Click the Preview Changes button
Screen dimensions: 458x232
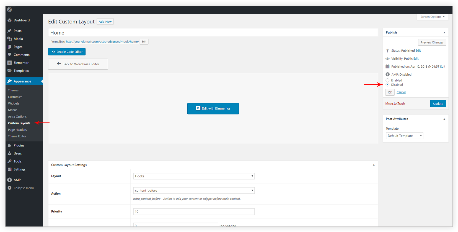[432, 42]
